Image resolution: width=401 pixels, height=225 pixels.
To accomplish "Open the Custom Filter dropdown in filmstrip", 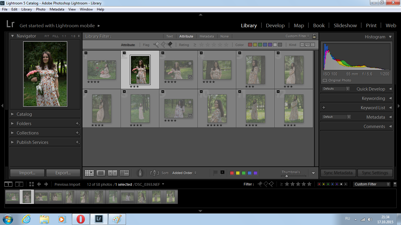I will tap(371, 184).
